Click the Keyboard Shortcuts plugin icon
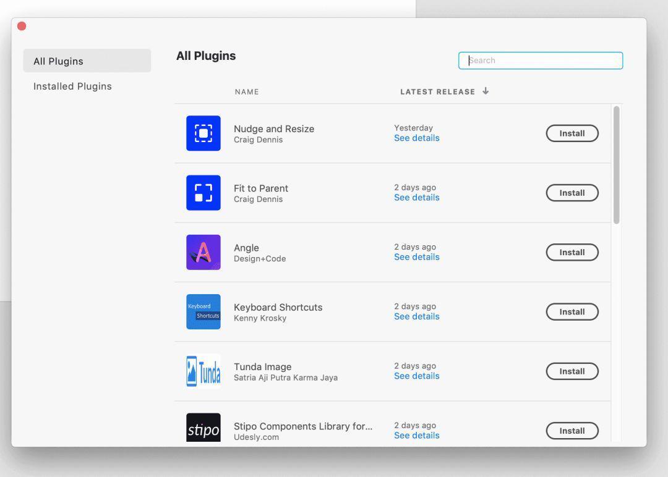The height and width of the screenshot is (477, 668). click(203, 312)
